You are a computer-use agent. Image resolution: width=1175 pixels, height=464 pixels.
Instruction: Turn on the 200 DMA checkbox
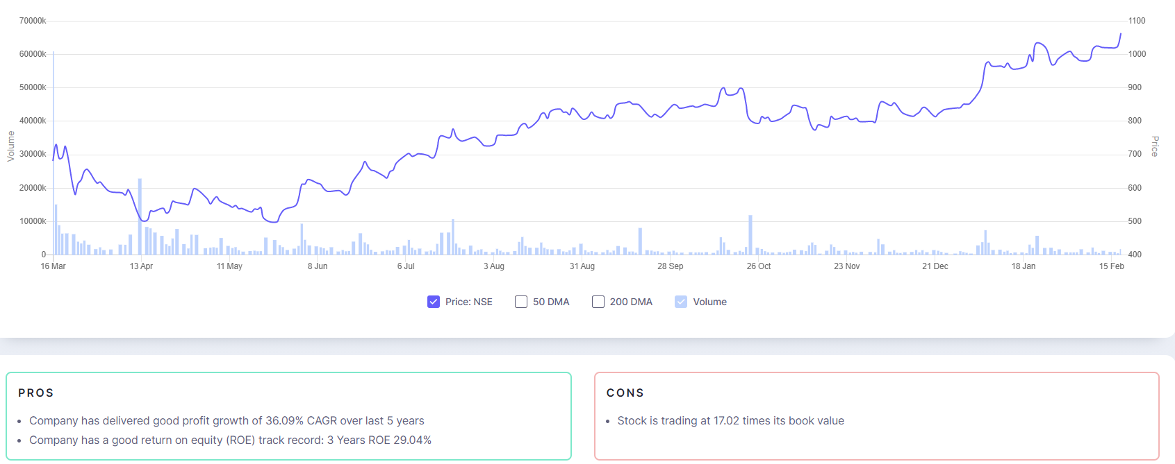coord(598,302)
